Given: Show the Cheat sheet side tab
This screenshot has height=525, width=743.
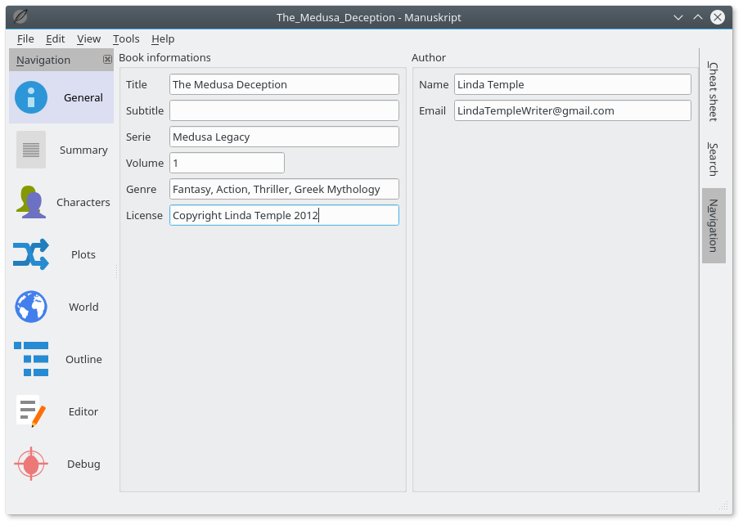Looking at the screenshot, I should click(x=713, y=91).
